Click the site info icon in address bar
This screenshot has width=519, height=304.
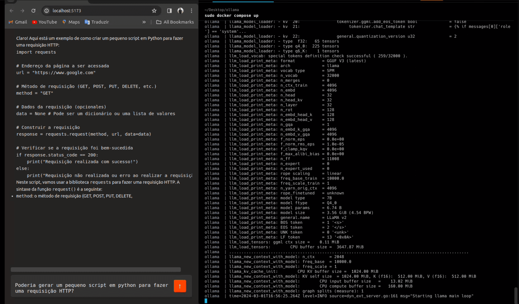tap(47, 11)
